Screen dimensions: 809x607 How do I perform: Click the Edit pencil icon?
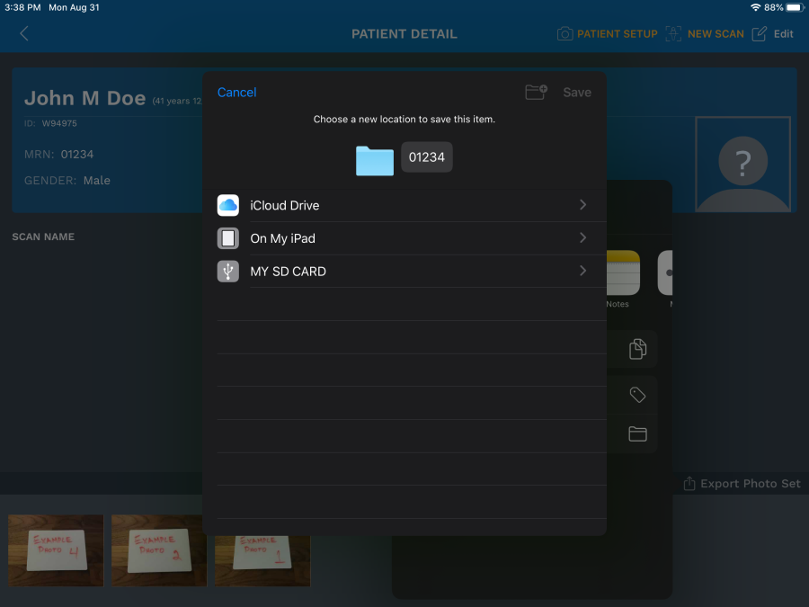[760, 34]
